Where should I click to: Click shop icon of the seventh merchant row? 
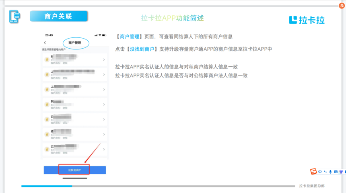(47, 149)
